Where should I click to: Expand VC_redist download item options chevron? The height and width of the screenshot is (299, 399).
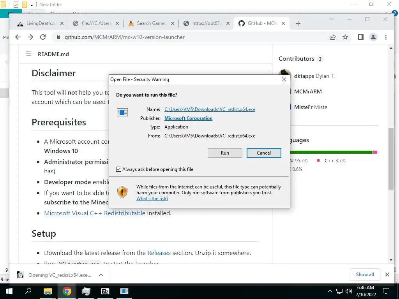coord(101,275)
